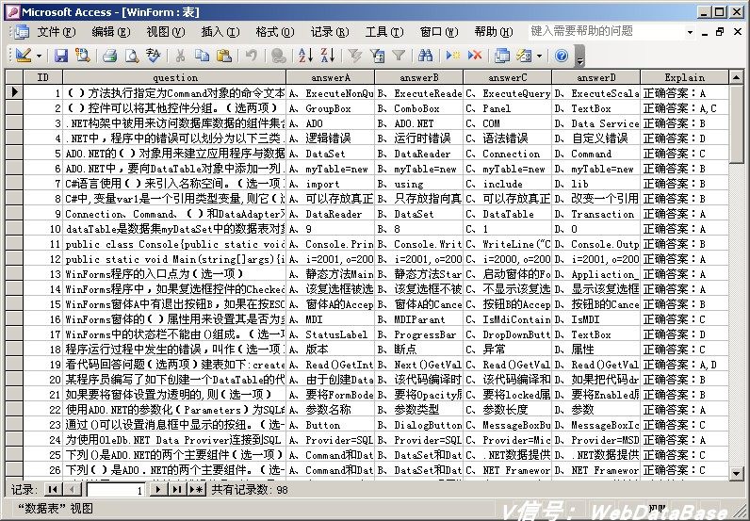Viewport: 750px width, 521px height.
Task: Sort ascending A to Z
Action: pyautogui.click(x=305, y=56)
